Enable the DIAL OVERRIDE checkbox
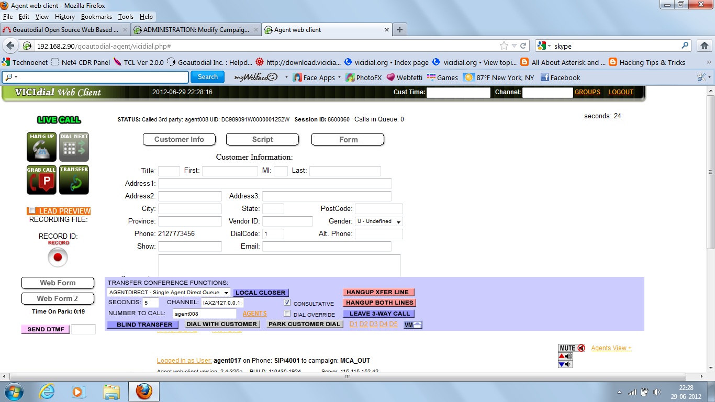Image resolution: width=715 pixels, height=402 pixels. [x=287, y=314]
